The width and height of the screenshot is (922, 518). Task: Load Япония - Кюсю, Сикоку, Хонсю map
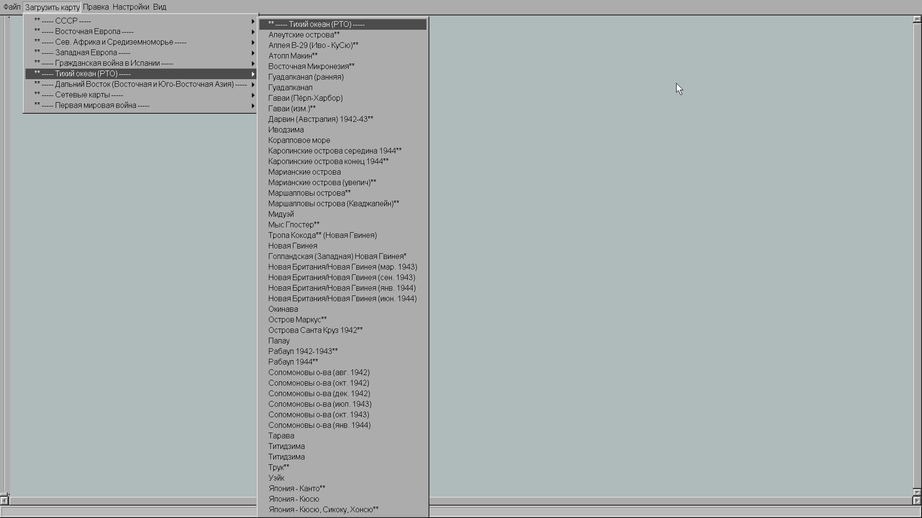[x=343, y=510]
